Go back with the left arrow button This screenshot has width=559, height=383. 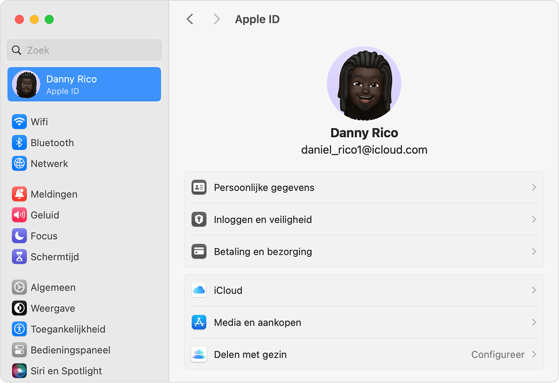point(190,19)
